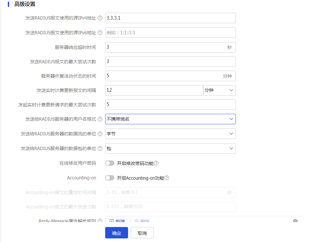The height and width of the screenshot is (242, 328).
Task: Click the empty source IPv6 address field
Action: coord(170,33)
